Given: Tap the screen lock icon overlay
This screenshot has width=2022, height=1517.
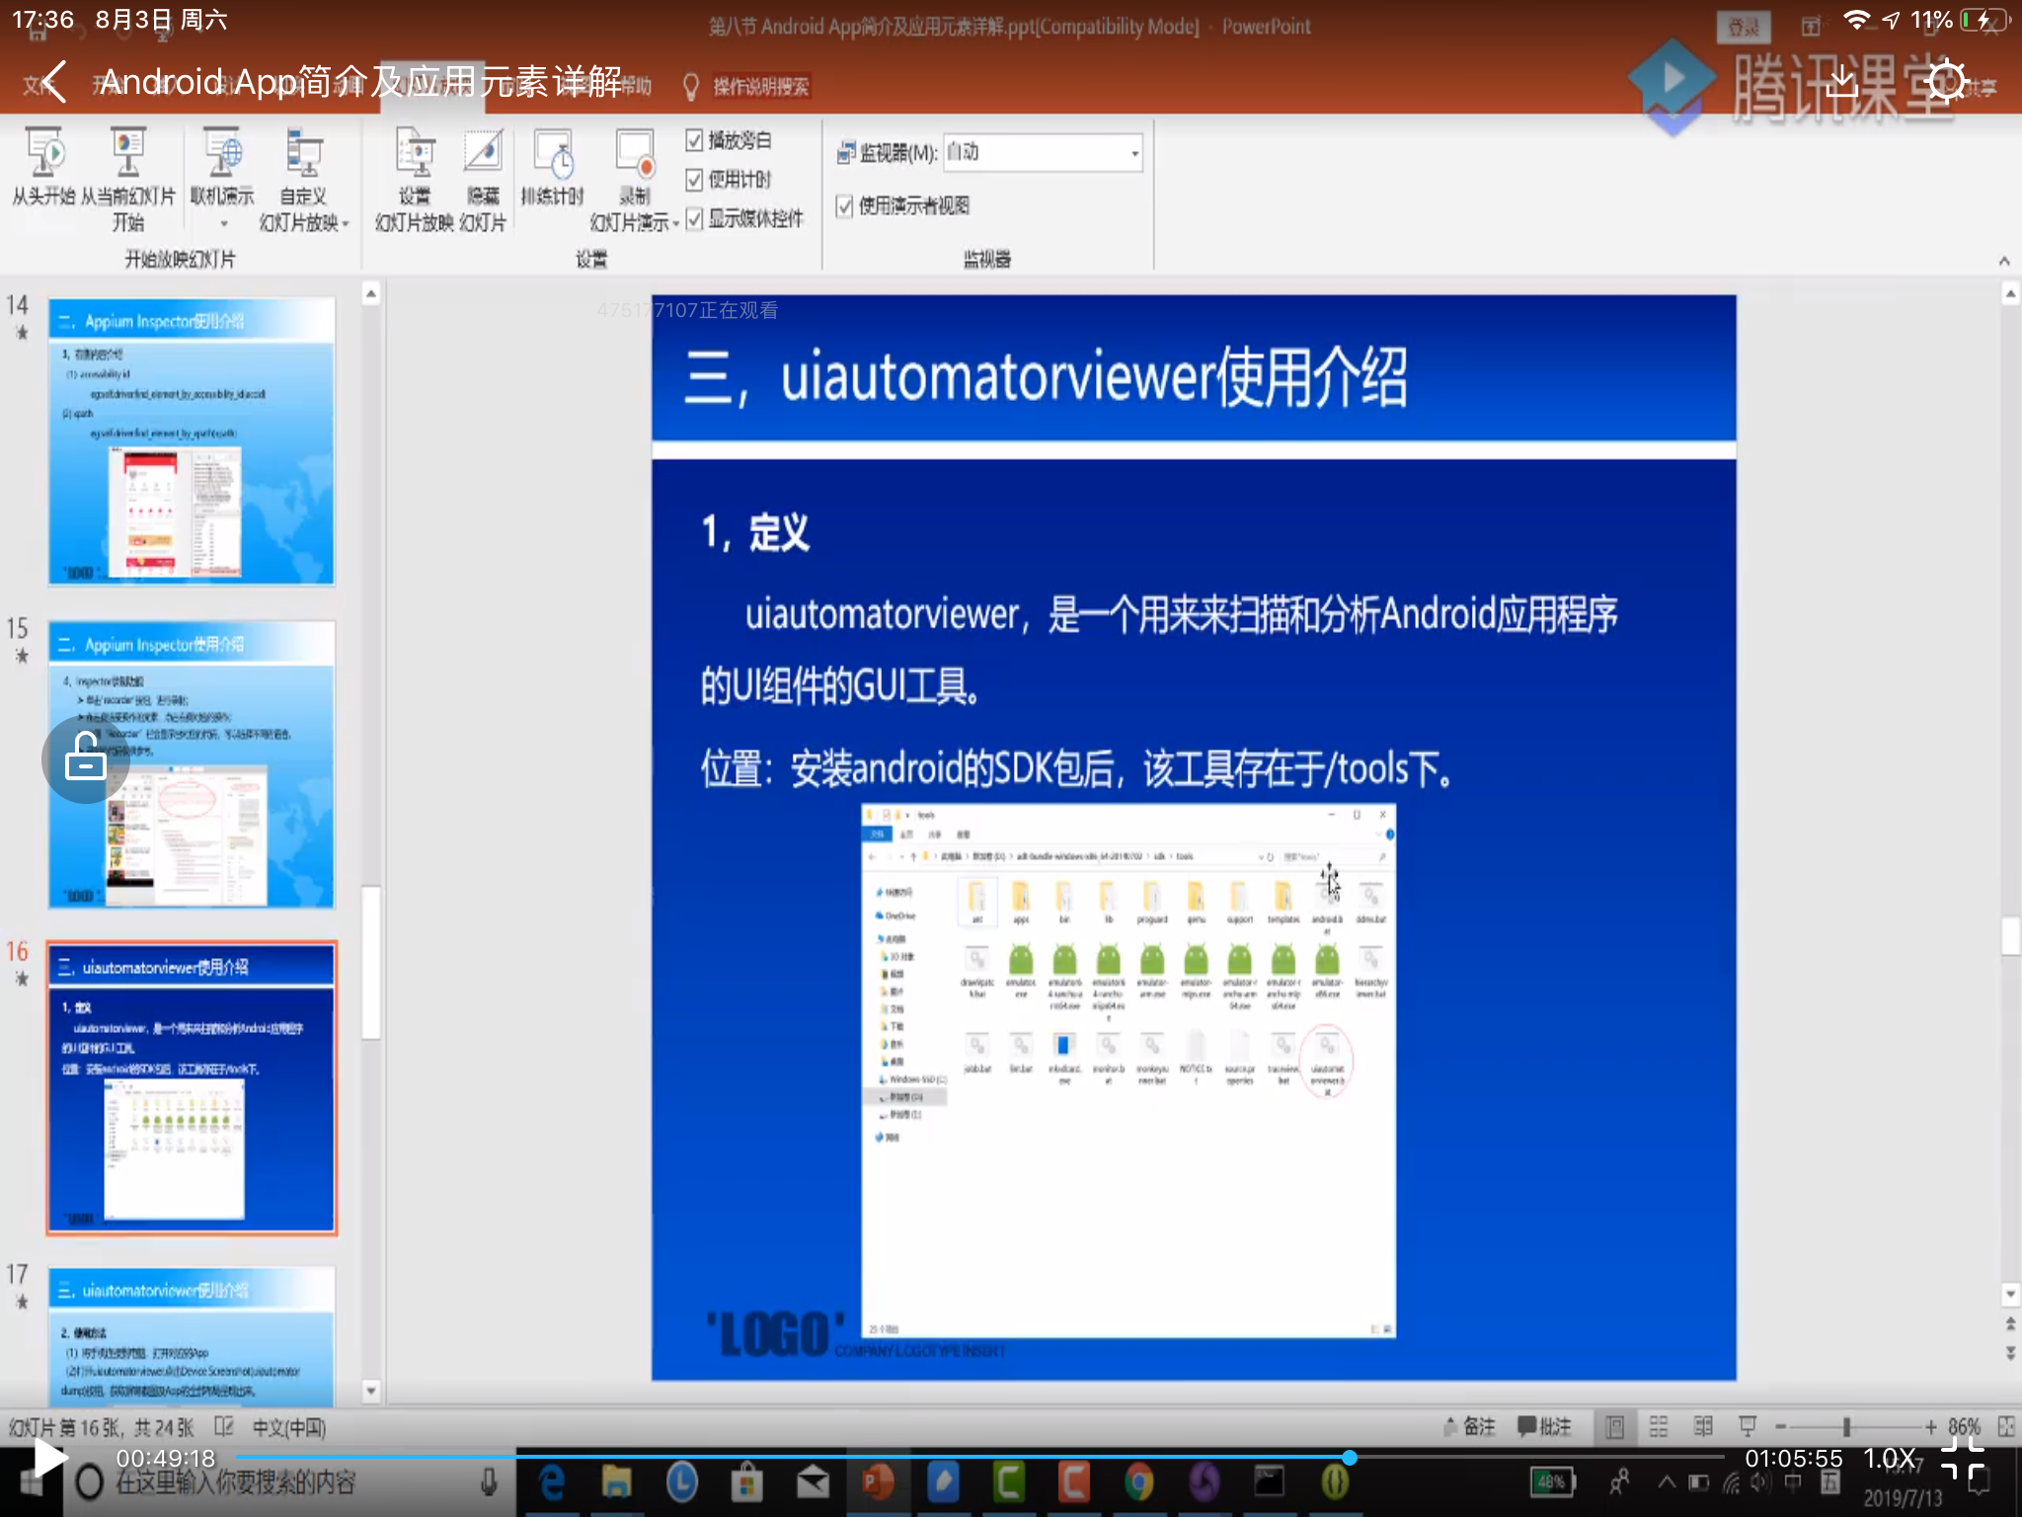Looking at the screenshot, I should tap(86, 758).
